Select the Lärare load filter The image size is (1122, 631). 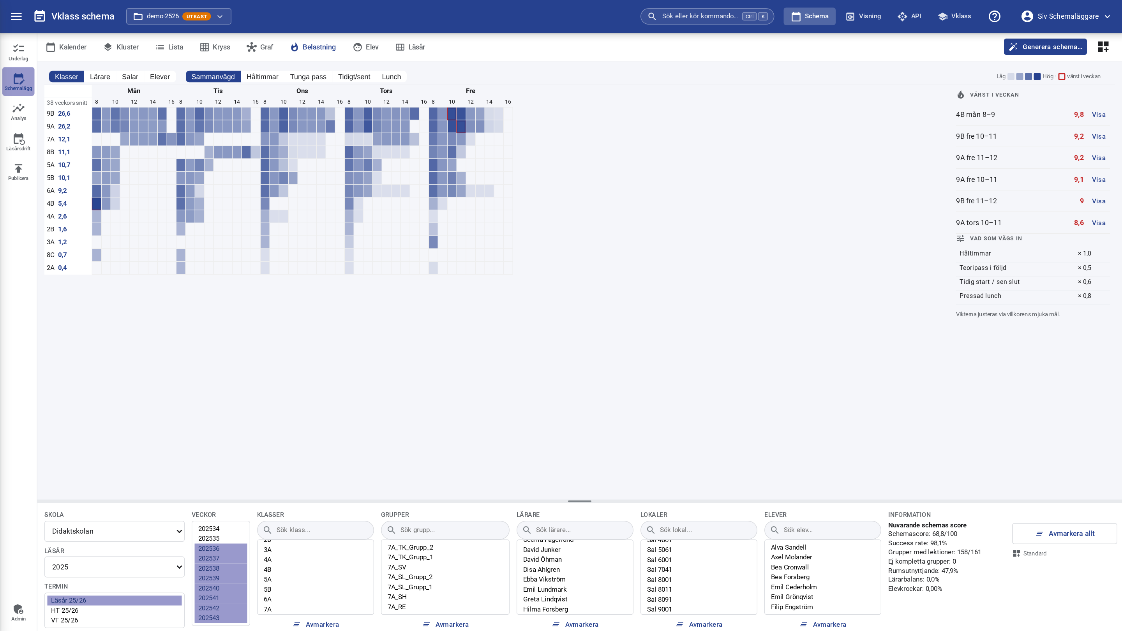pyautogui.click(x=100, y=77)
